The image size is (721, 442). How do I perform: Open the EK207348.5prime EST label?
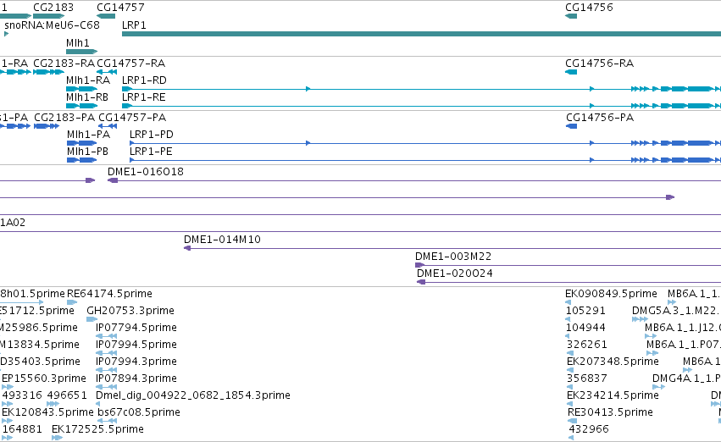(613, 362)
